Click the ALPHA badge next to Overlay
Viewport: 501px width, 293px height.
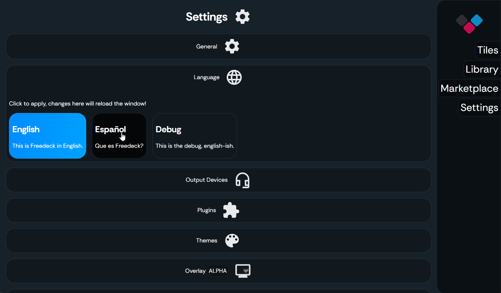click(x=218, y=271)
